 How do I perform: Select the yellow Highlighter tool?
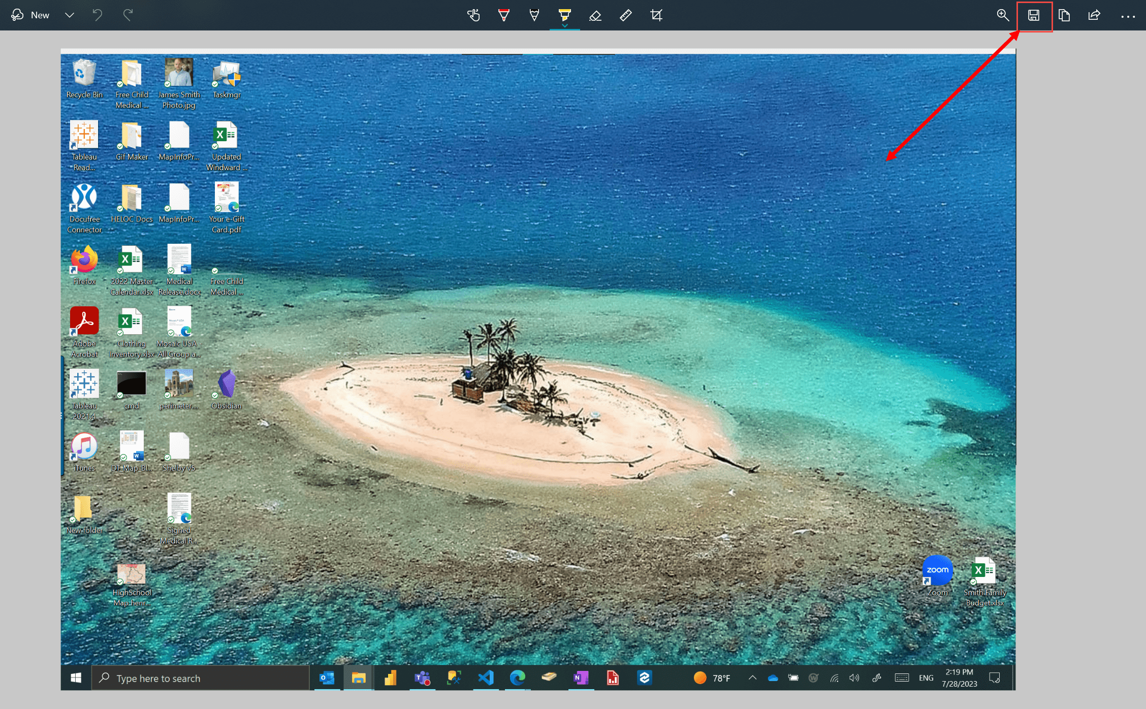pyautogui.click(x=565, y=14)
